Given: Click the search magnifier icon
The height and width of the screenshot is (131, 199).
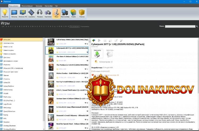Looking at the screenshot, I should (197, 26).
